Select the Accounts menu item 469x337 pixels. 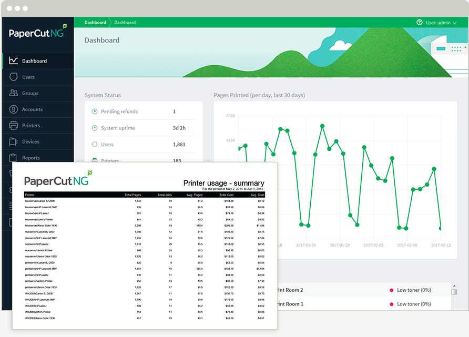(32, 109)
